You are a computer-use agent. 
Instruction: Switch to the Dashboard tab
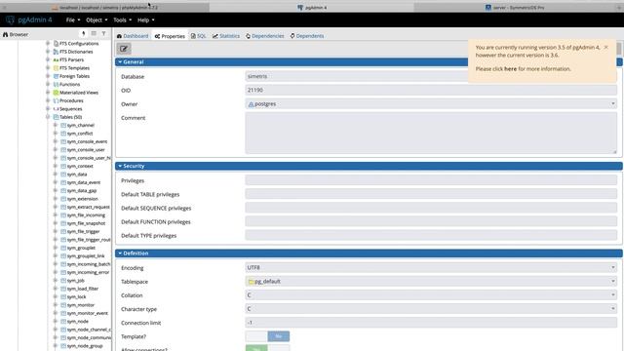[133, 36]
